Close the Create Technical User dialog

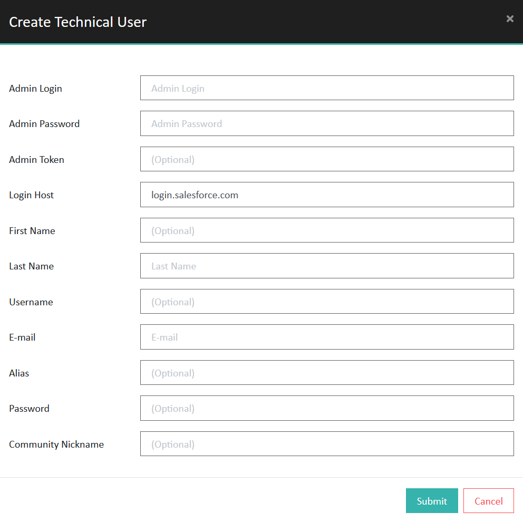coord(510,18)
